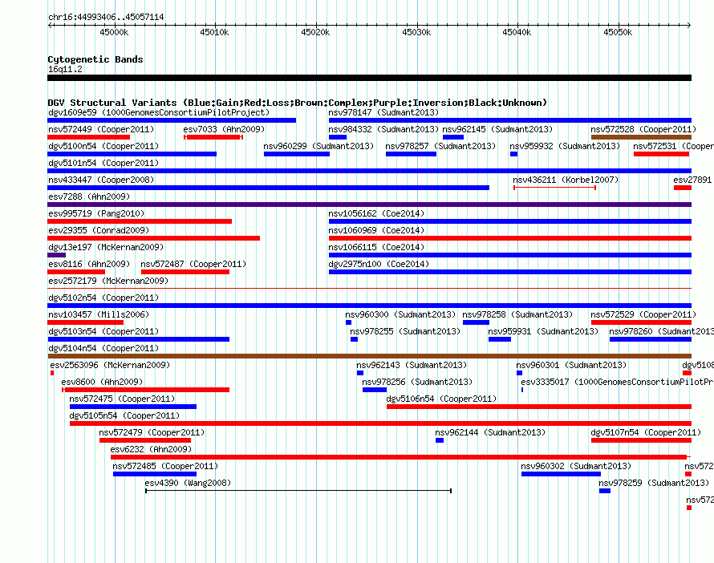The height and width of the screenshot is (563, 714).
Task: Open nsv978256 (Sudmant2013) label
Action: click(417, 382)
